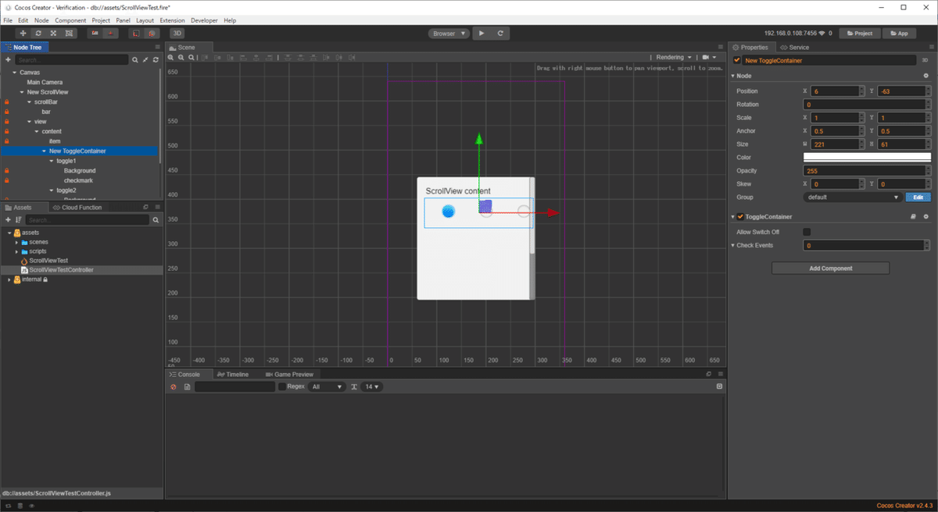
Task: Open the Component menu
Action: coord(70,20)
